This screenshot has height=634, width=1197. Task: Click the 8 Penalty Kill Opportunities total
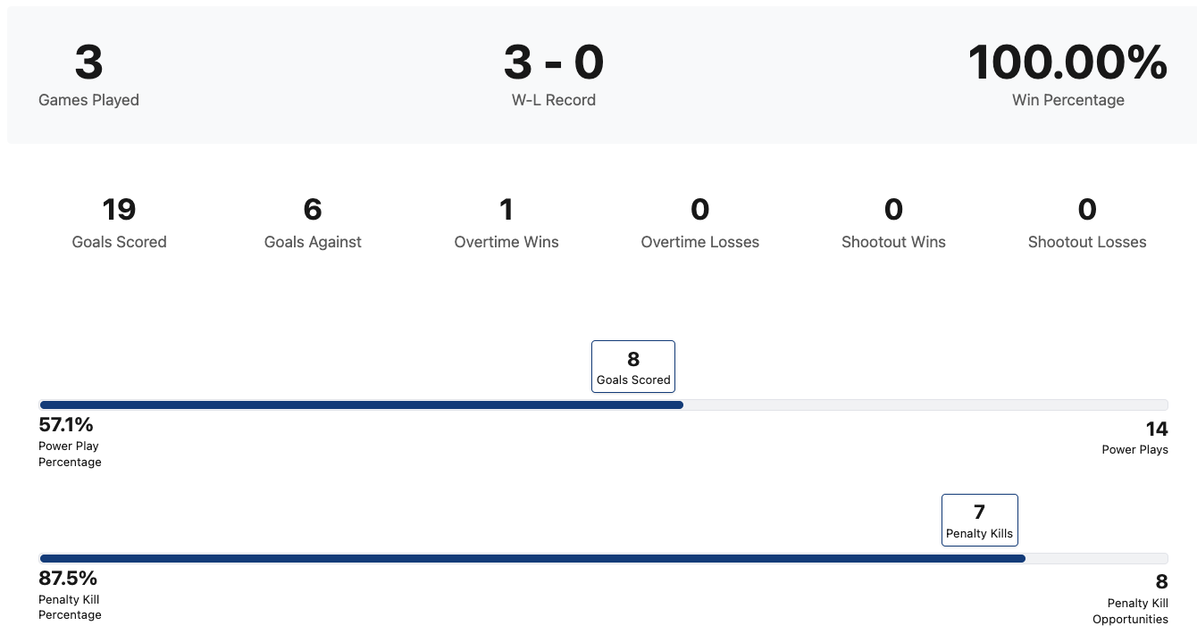click(1161, 582)
